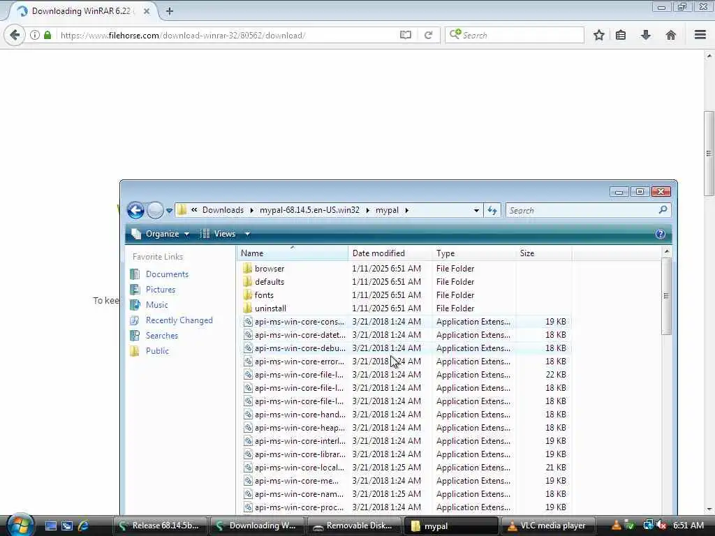Viewport: 715px width, 536px height.
Task: Sort by the Type column header
Action: tap(474, 253)
